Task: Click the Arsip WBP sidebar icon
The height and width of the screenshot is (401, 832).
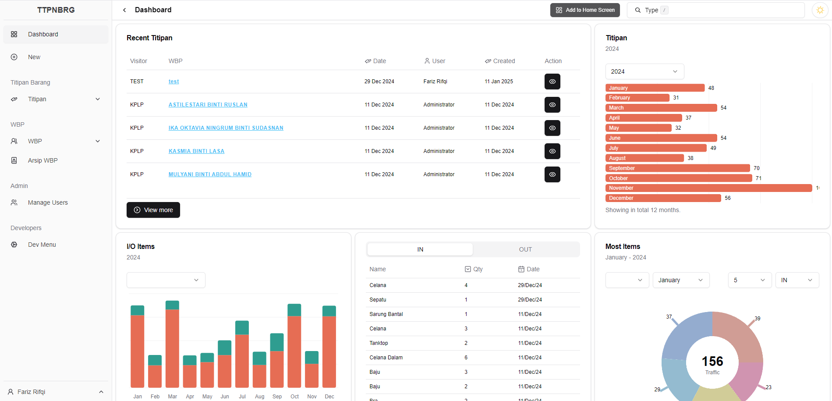Action: pyautogui.click(x=14, y=160)
